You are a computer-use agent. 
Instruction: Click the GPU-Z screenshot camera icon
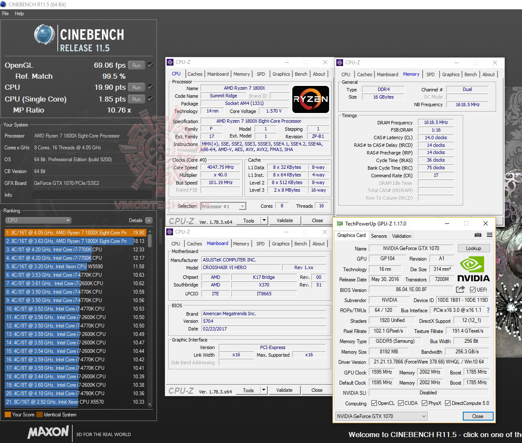(x=478, y=235)
